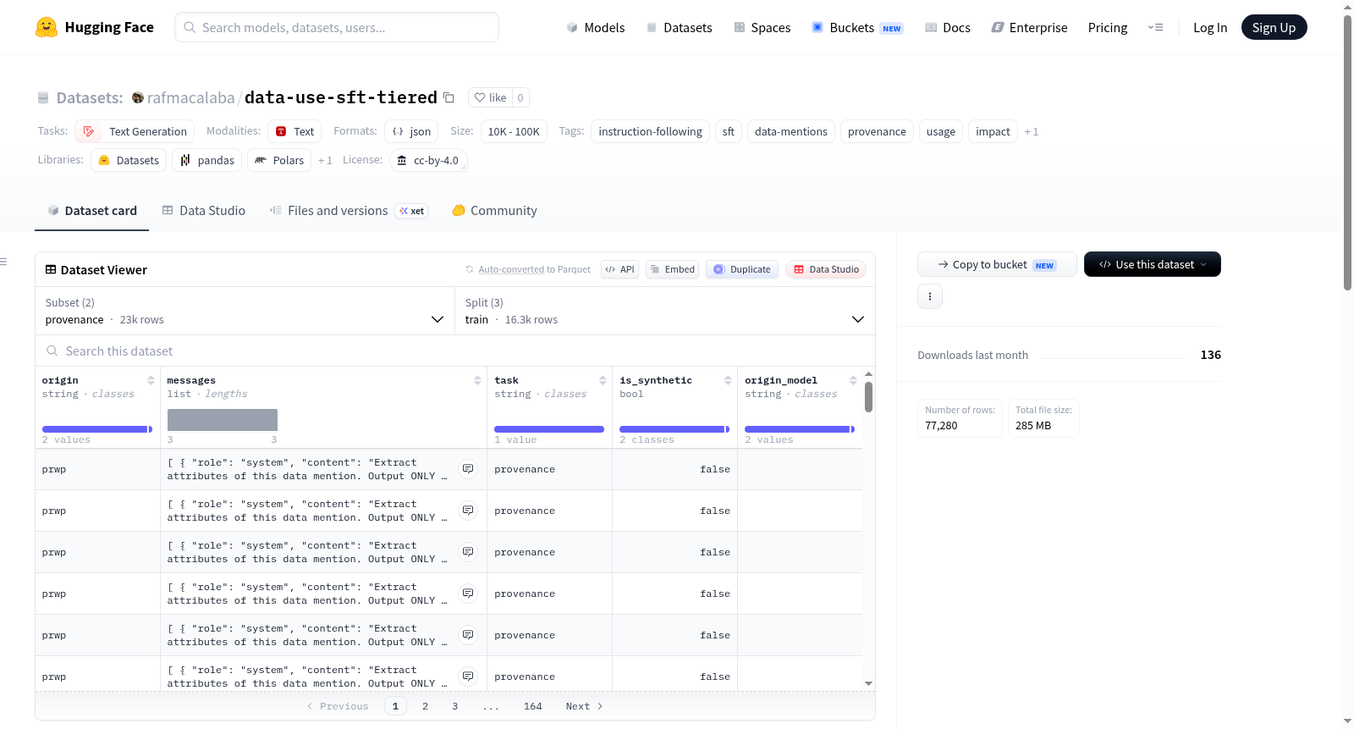Open conversation view in third prwp row
This screenshot has height=729, width=1354.
468,552
